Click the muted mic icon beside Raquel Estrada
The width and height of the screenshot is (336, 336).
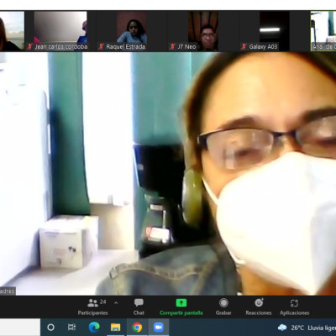(101, 47)
